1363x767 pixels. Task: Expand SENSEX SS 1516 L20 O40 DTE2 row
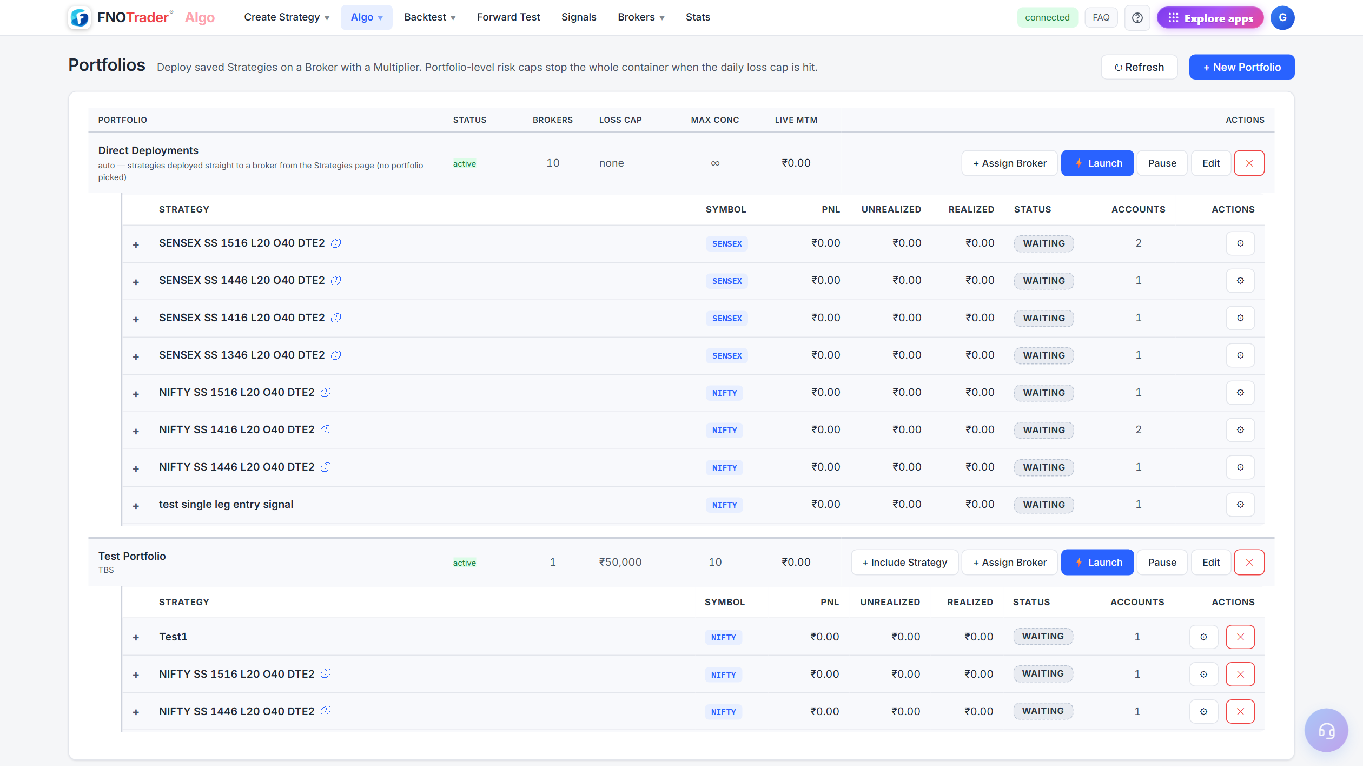pos(136,245)
